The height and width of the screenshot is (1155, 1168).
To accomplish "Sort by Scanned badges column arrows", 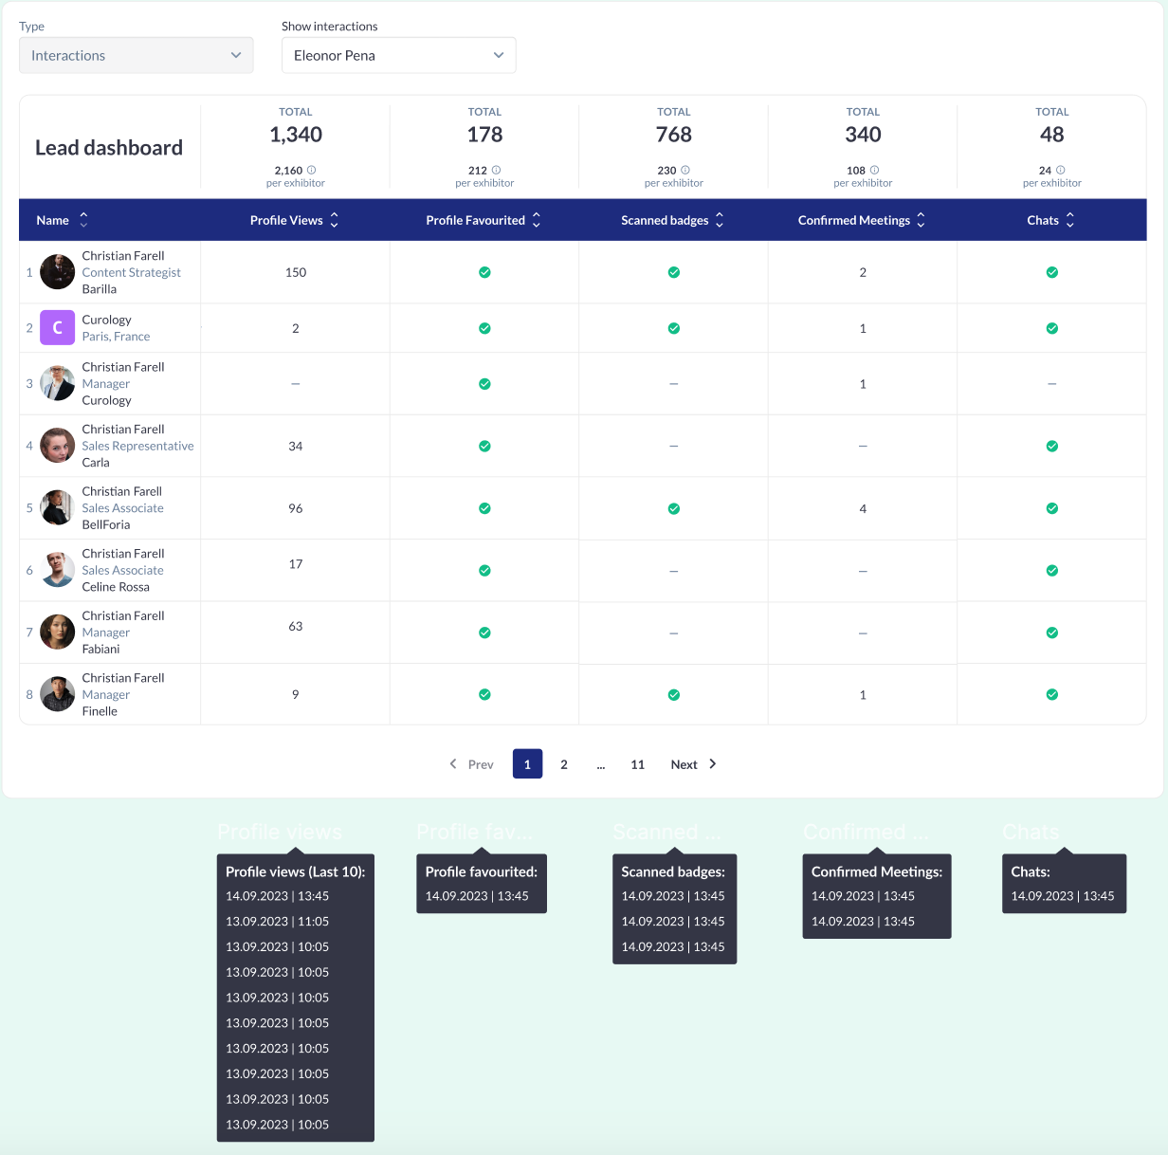I will pos(720,220).
